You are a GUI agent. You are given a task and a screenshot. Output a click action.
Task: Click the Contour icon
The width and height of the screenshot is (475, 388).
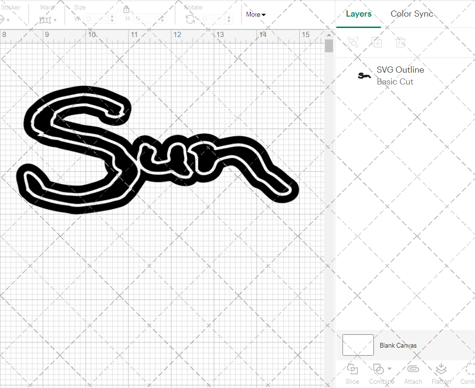point(469,369)
